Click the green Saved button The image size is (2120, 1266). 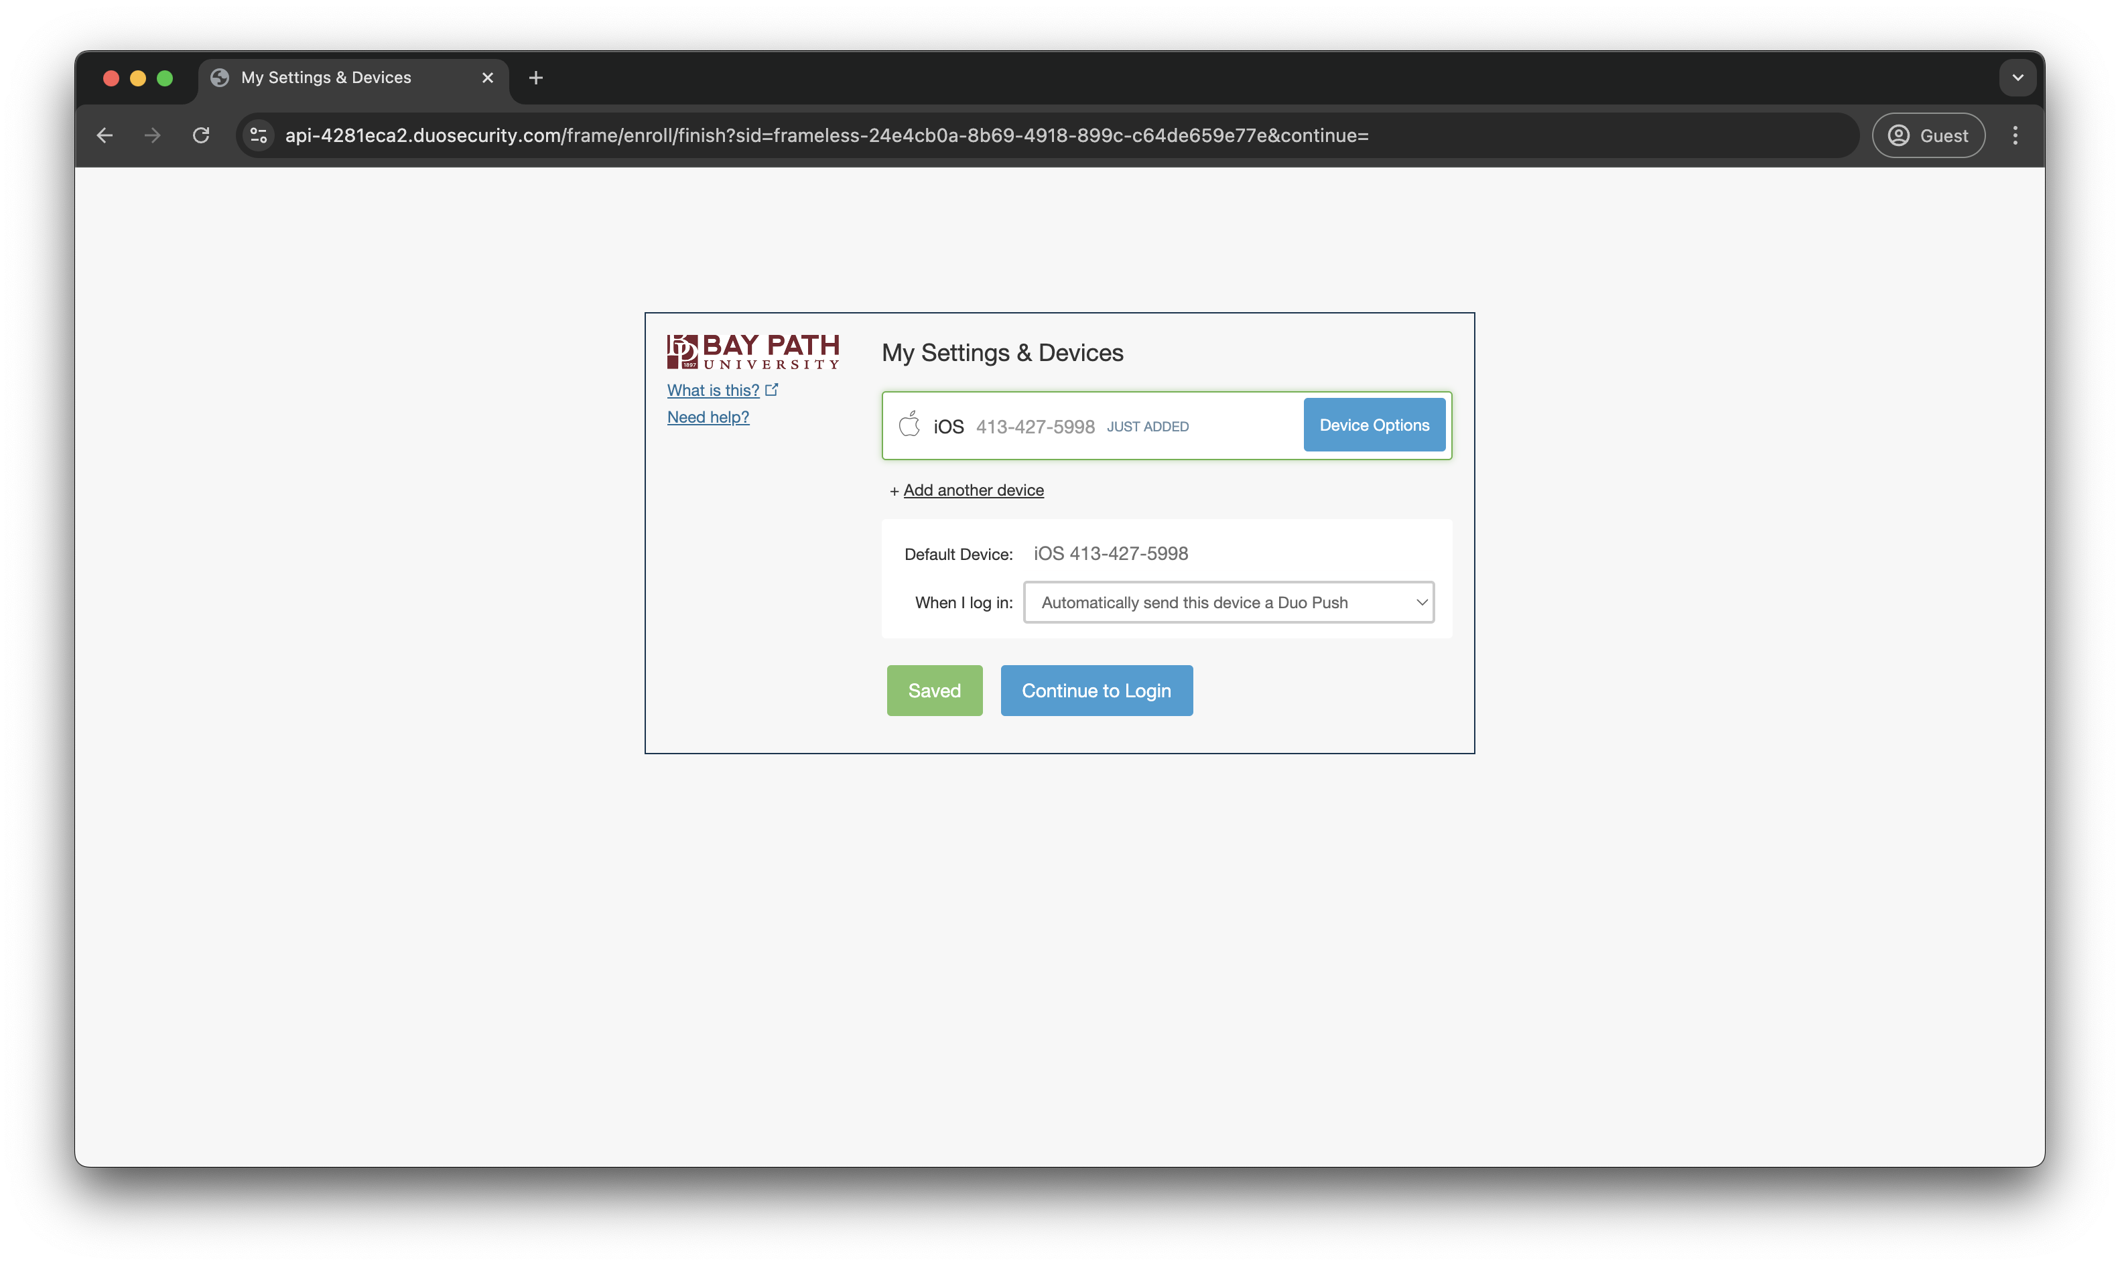pos(934,690)
